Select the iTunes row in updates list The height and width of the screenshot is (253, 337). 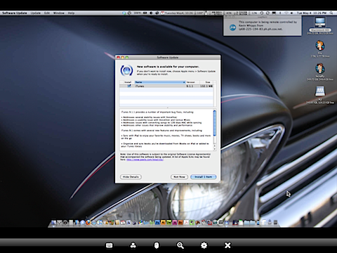(x=166, y=86)
